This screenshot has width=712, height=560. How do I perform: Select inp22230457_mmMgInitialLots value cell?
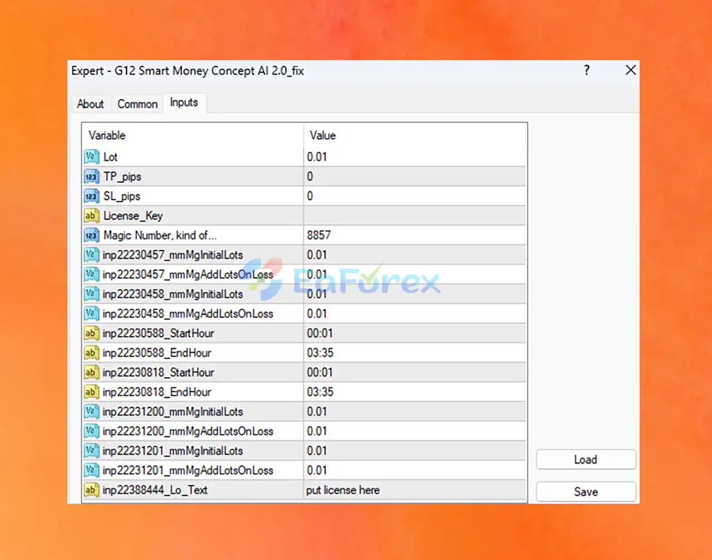point(415,255)
